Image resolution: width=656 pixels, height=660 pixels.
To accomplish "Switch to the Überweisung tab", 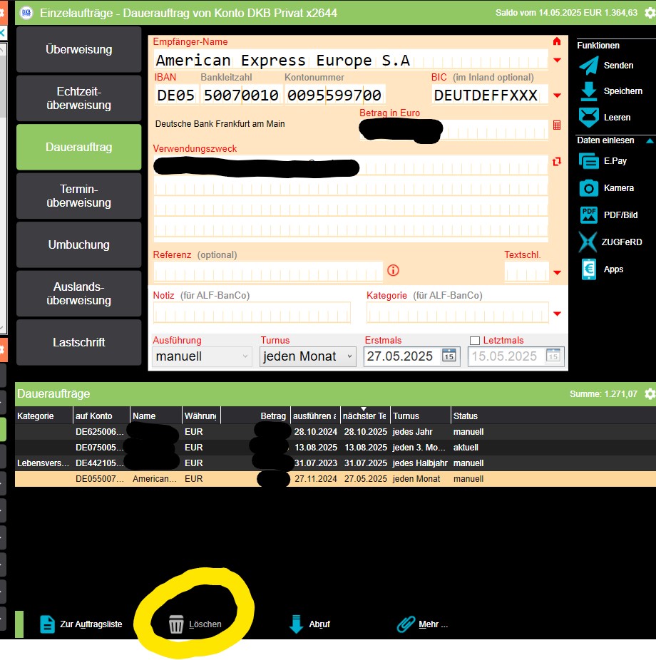I will pyautogui.click(x=78, y=49).
